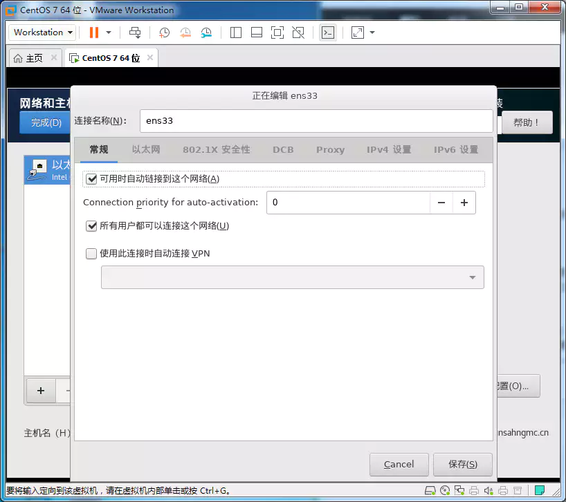This screenshot has width=566, height=502.
Task: Click the hard disk status icon
Action: (x=431, y=492)
